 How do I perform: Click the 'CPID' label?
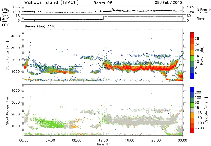pos(6,25)
